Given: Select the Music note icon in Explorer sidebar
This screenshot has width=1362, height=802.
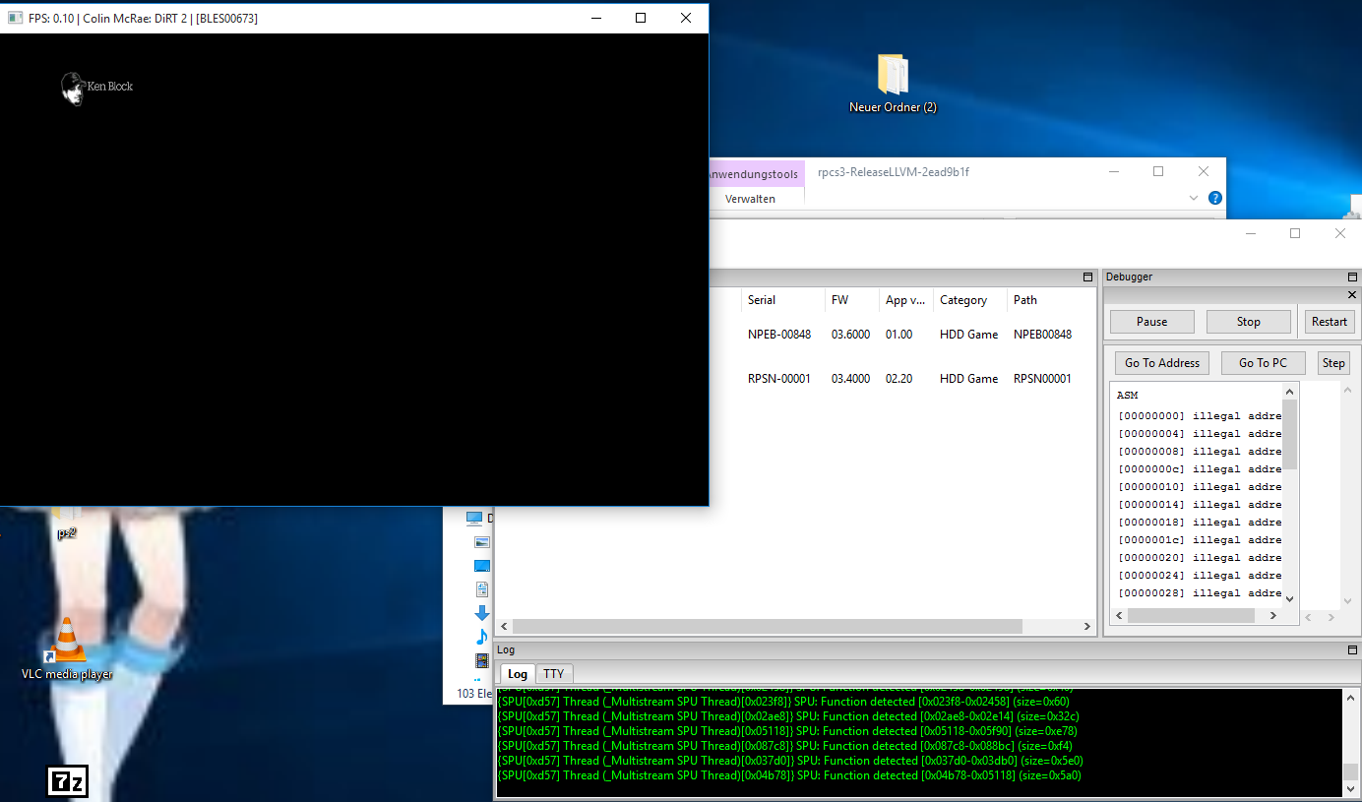Looking at the screenshot, I should point(481,637).
